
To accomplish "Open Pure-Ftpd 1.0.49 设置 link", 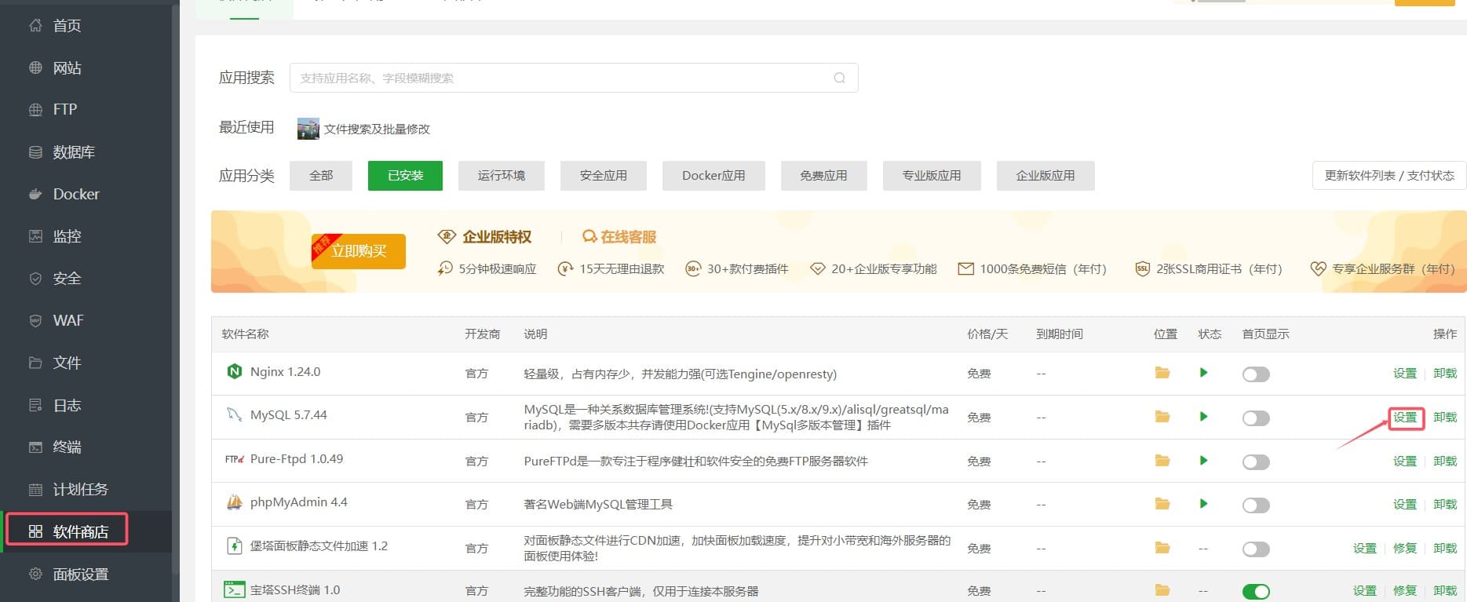I will click(x=1405, y=462).
